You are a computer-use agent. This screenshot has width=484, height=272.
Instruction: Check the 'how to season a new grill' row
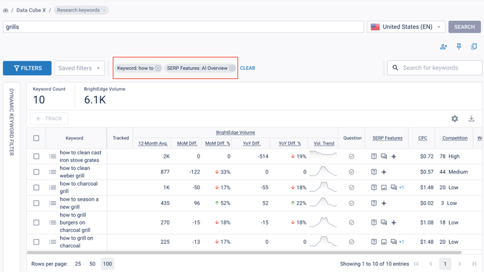[x=36, y=203]
